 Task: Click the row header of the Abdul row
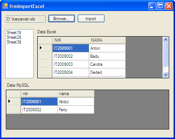14,102
